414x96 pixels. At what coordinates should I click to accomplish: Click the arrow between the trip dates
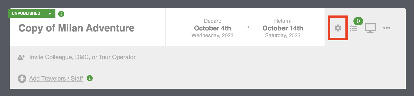[247, 27]
